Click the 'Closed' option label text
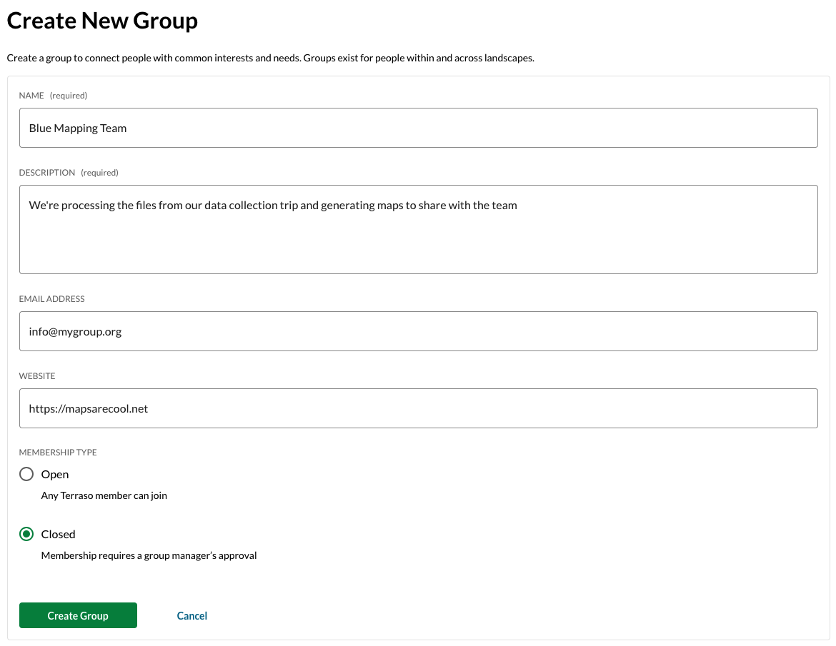Image resolution: width=836 pixels, height=646 pixels. (x=58, y=534)
